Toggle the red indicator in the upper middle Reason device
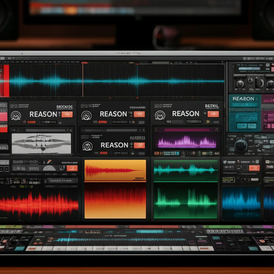This screenshot has width=274, height=274. point(103,122)
